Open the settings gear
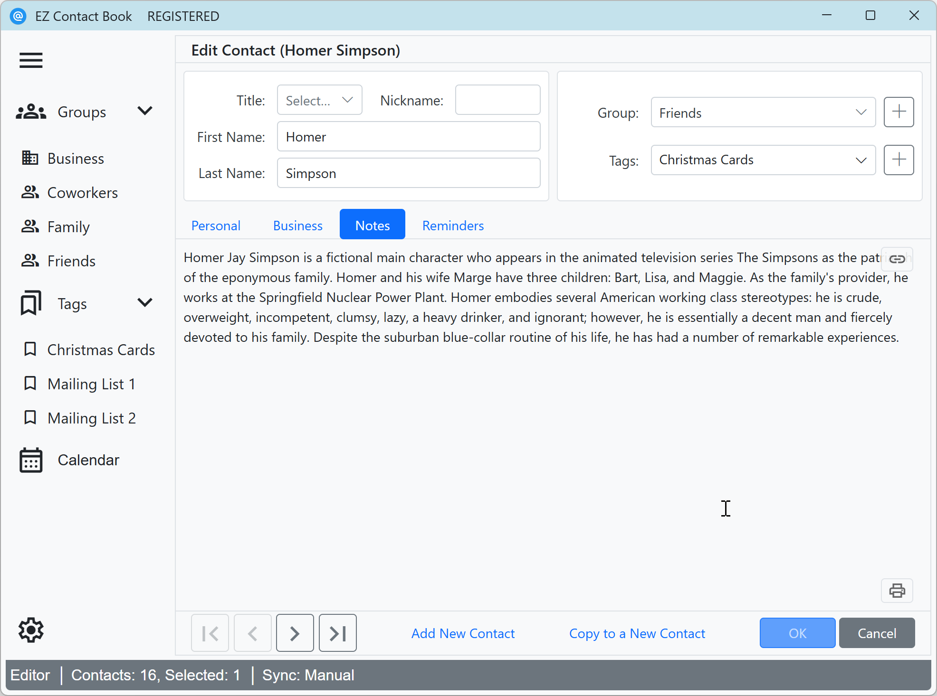Screen dimensions: 937x696 click(x=30, y=630)
